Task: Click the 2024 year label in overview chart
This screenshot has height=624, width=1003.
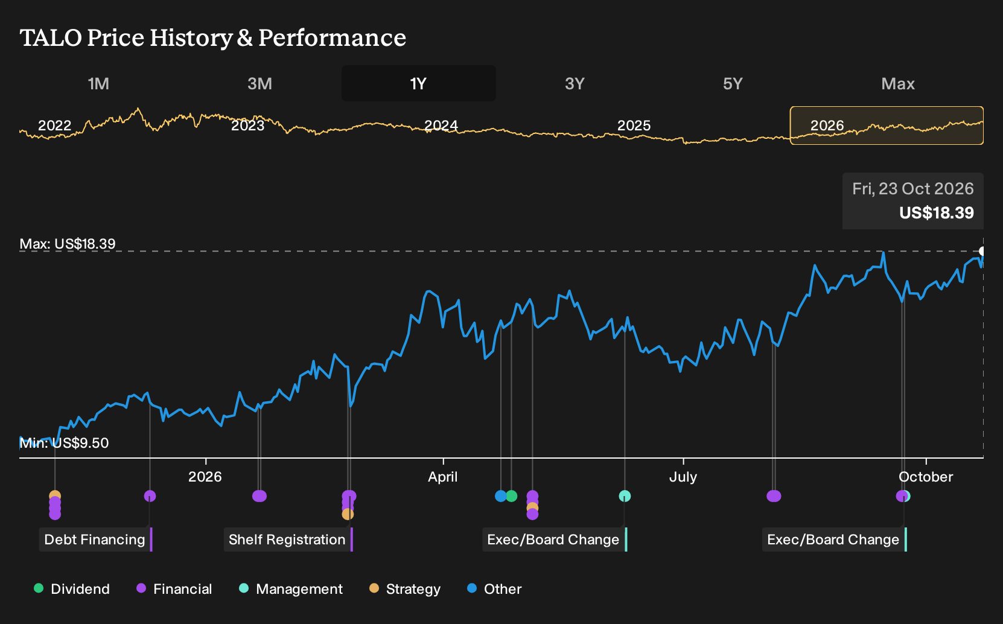Action: coord(441,126)
